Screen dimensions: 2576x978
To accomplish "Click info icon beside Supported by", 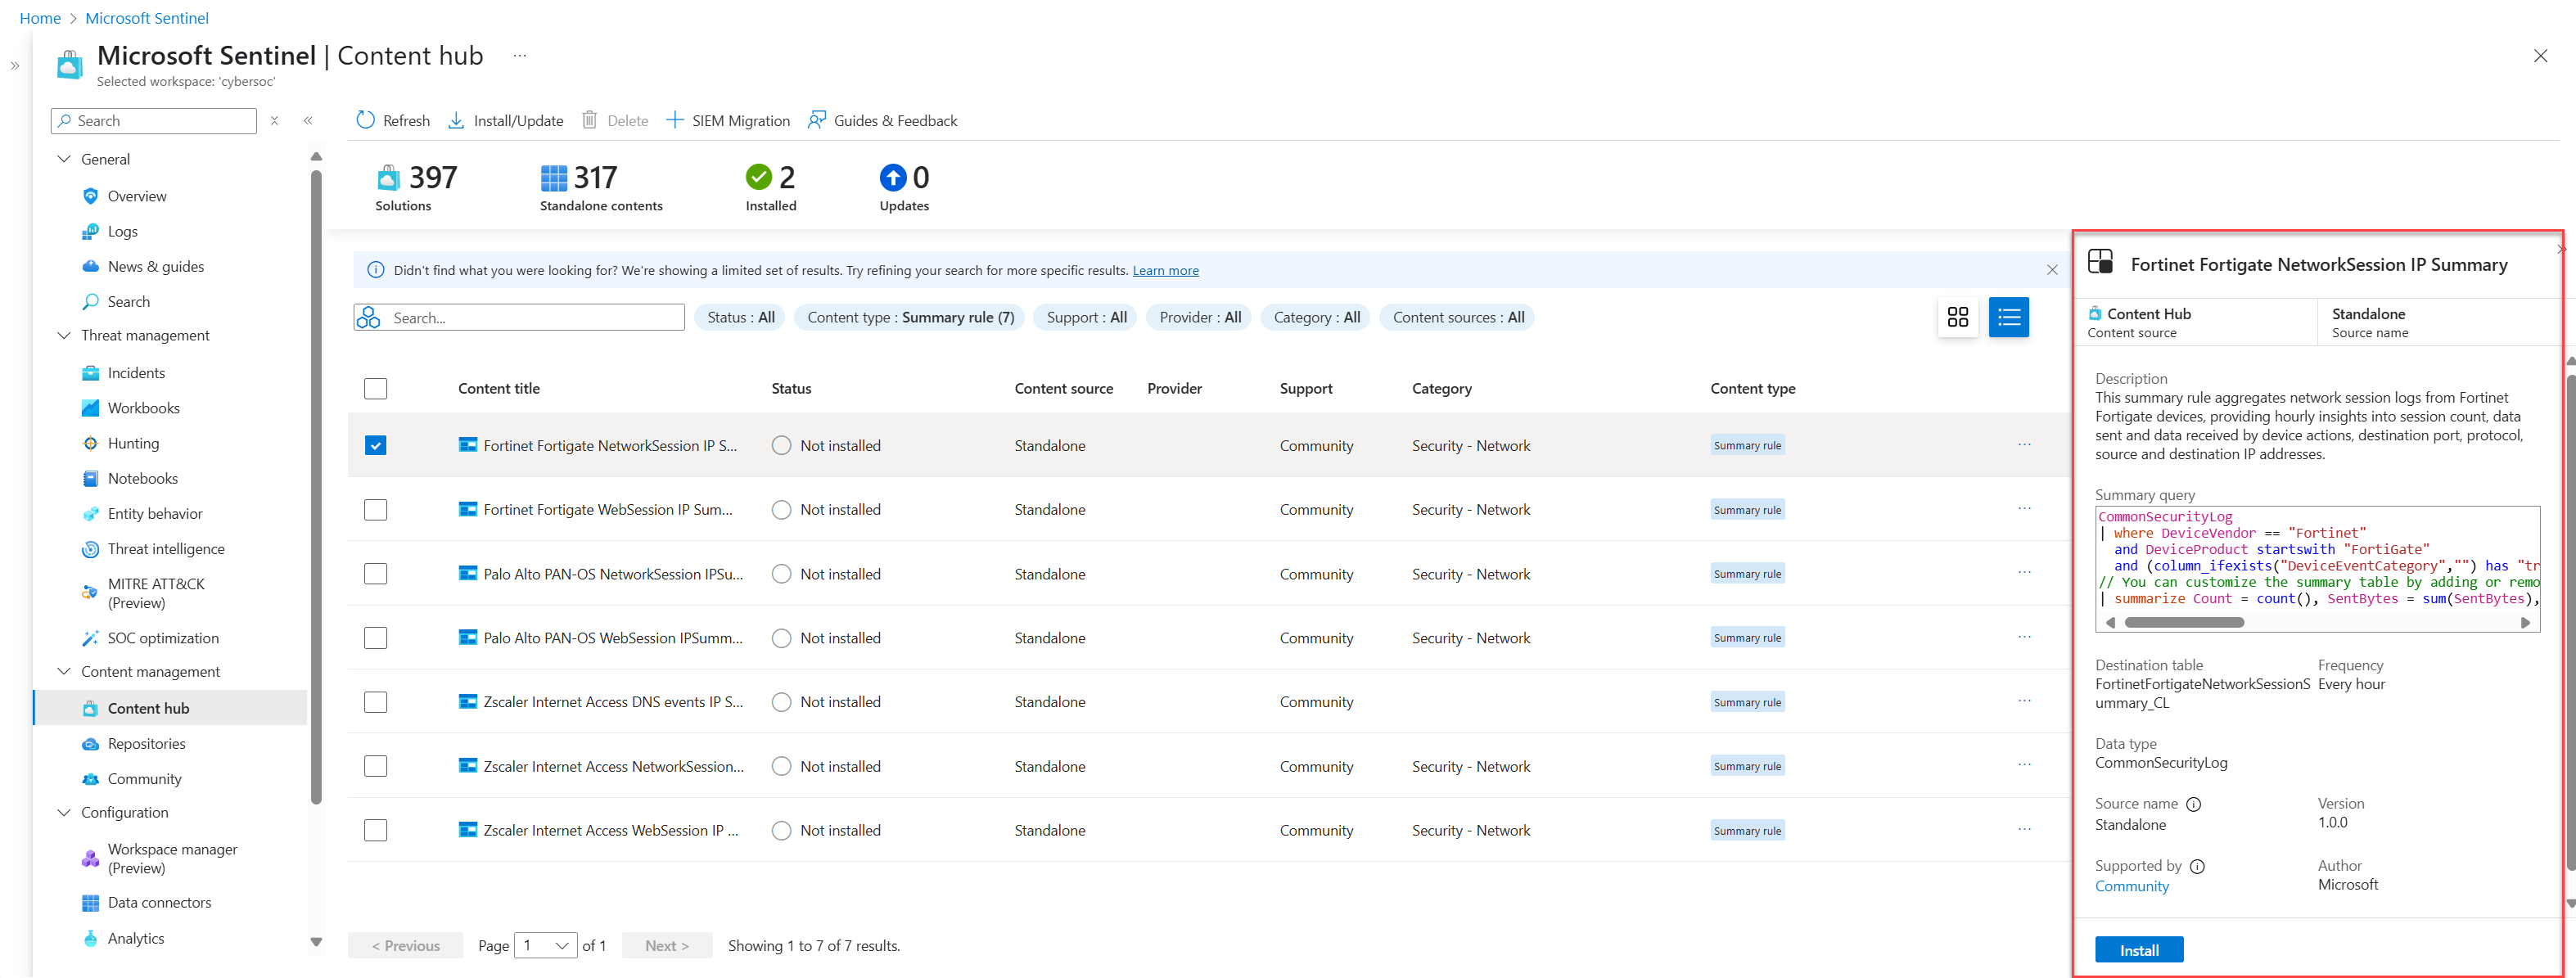I will coord(2197,866).
